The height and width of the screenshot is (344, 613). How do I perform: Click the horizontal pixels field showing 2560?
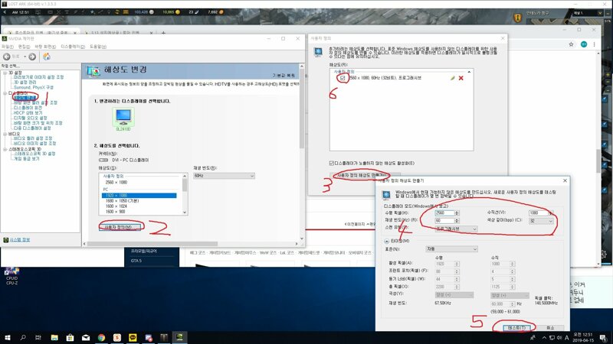click(x=444, y=213)
